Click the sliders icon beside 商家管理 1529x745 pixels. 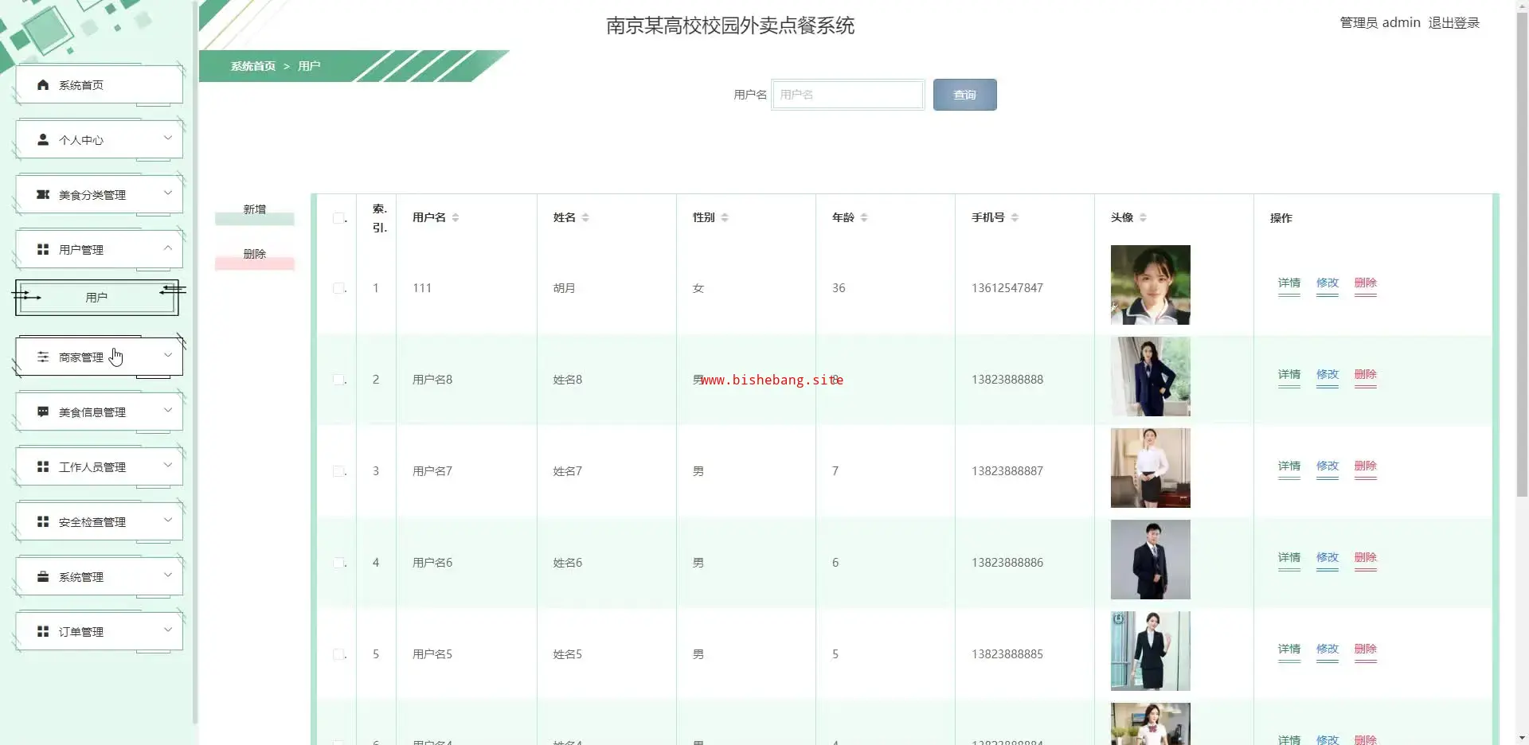click(43, 357)
